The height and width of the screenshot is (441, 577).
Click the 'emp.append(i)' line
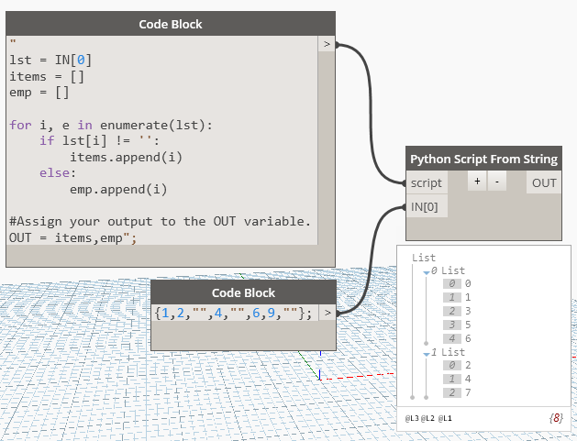pyautogui.click(x=118, y=190)
